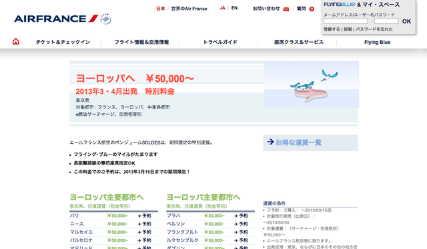The width and height of the screenshot is (427, 249).
Task: Open the トラベルガイド menu
Action: pyautogui.click(x=220, y=42)
